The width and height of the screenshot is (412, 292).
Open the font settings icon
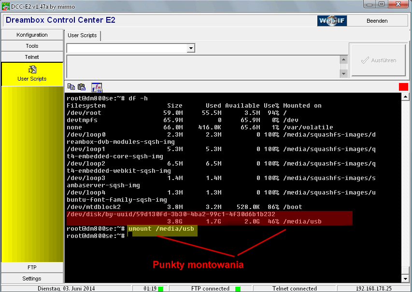tap(97, 87)
